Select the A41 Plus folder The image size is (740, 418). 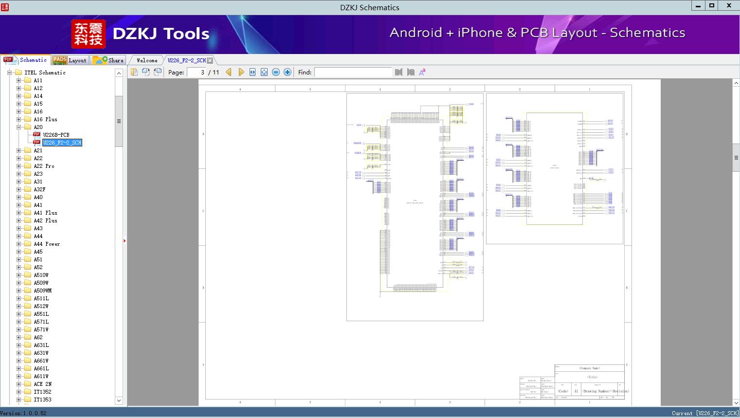point(45,213)
